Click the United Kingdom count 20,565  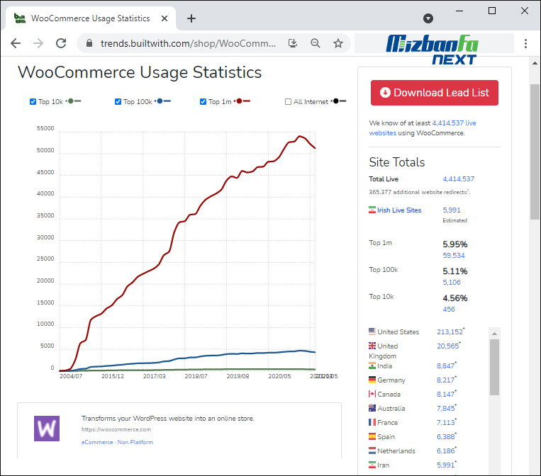point(448,346)
